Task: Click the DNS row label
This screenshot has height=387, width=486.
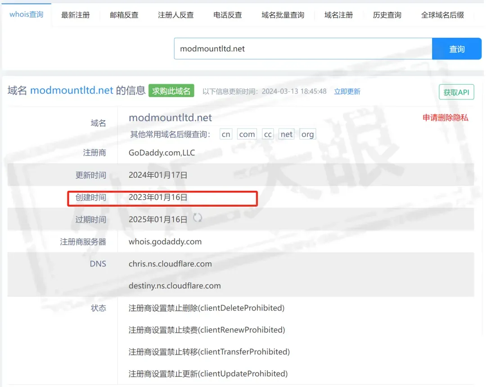Action: coord(98,264)
